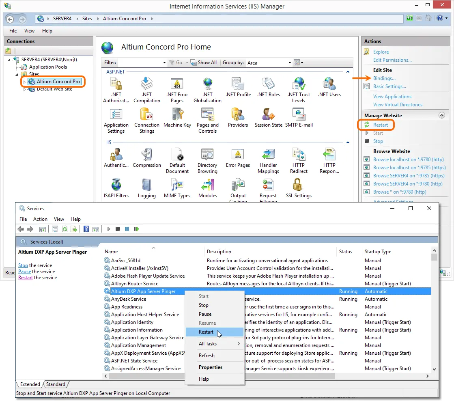Click Edit Permissions... link
The width and height of the screenshot is (454, 401).
point(392,60)
